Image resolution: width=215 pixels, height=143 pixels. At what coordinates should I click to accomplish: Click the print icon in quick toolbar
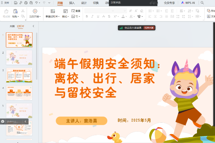click(x=26, y=3)
